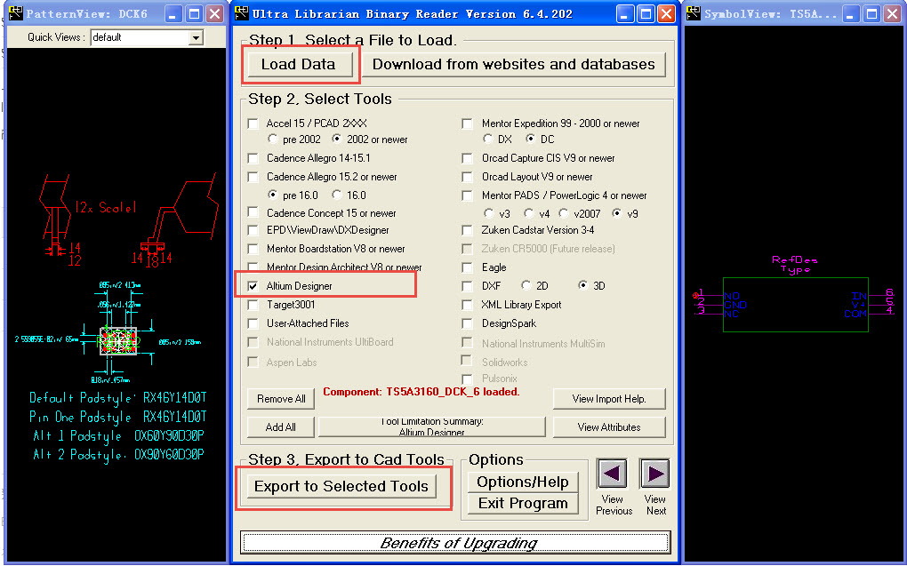Click the Load Data button
This screenshot has height=566, width=907.
click(298, 64)
